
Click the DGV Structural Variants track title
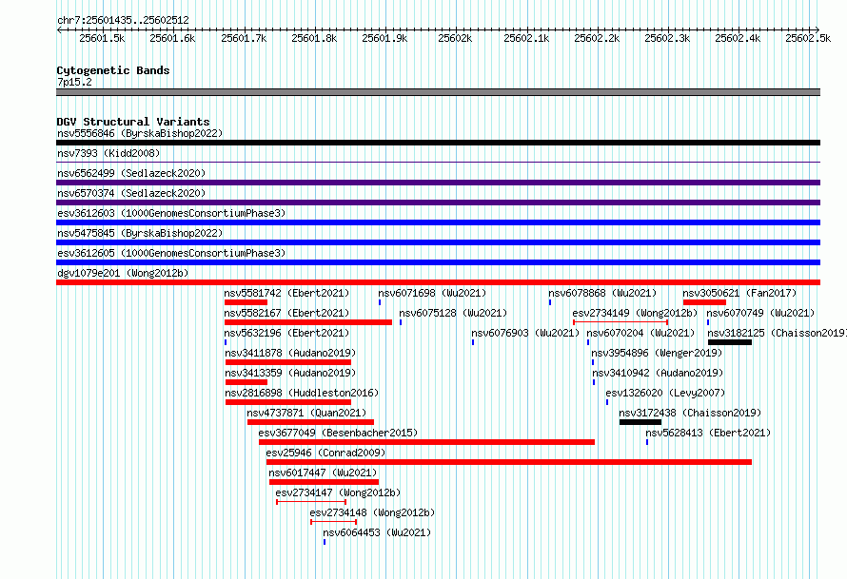click(133, 122)
